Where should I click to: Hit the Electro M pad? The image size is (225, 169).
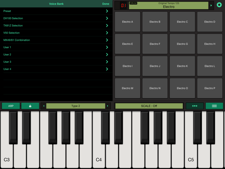[x=128, y=88]
